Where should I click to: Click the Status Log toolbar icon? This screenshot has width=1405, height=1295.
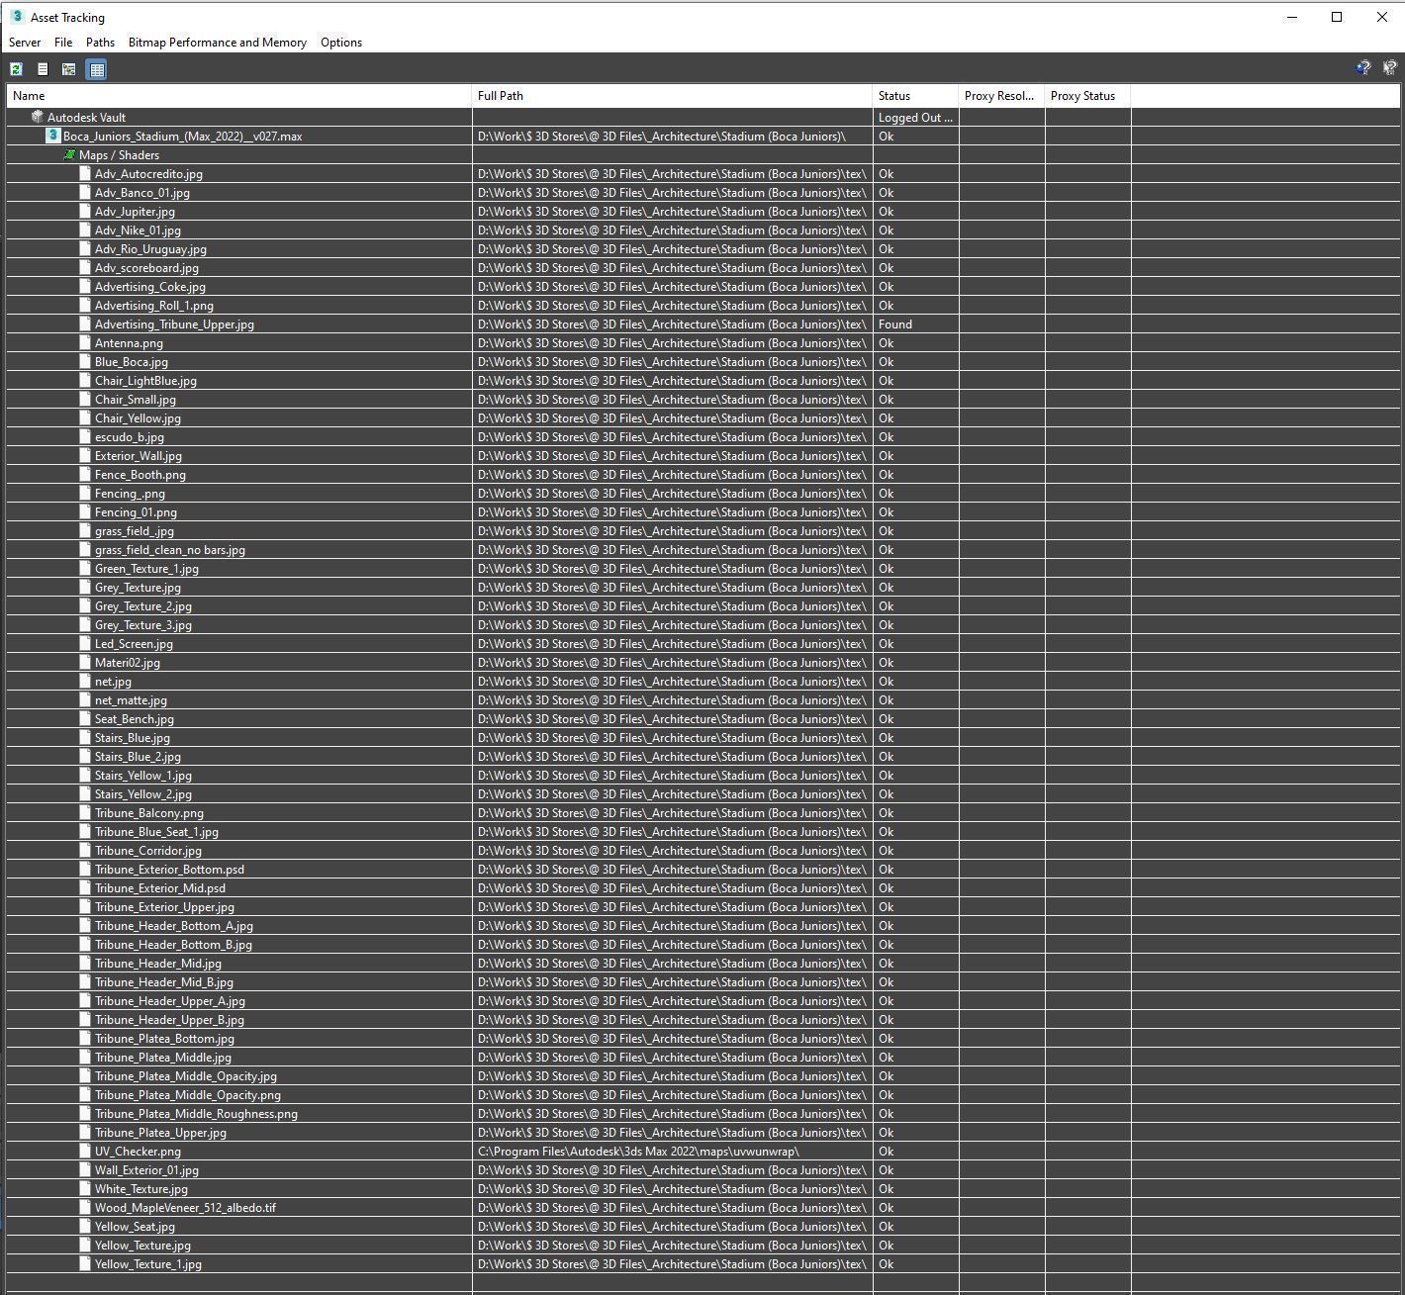pyautogui.click(x=43, y=69)
